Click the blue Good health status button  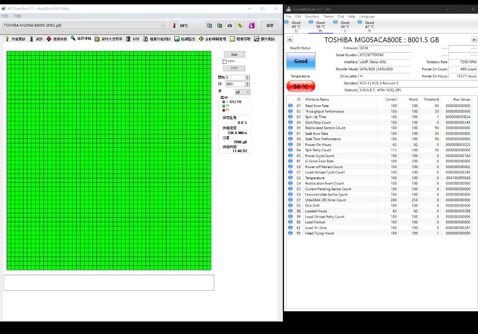(x=301, y=61)
